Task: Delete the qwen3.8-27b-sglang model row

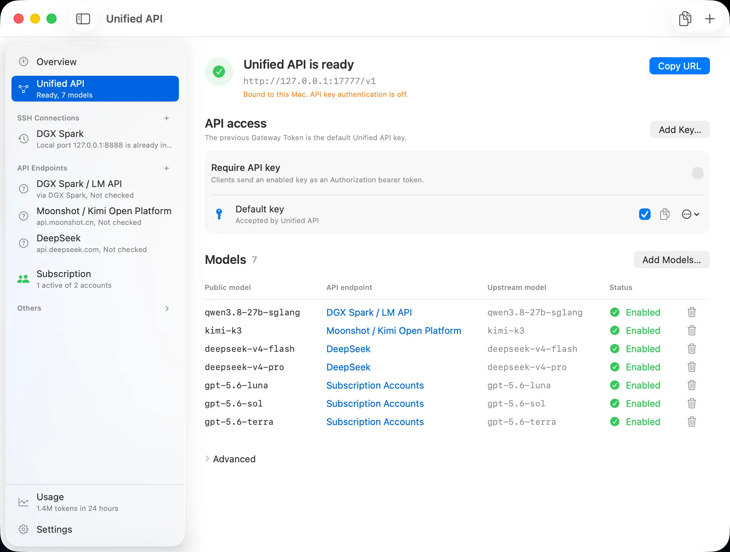Action: point(692,312)
